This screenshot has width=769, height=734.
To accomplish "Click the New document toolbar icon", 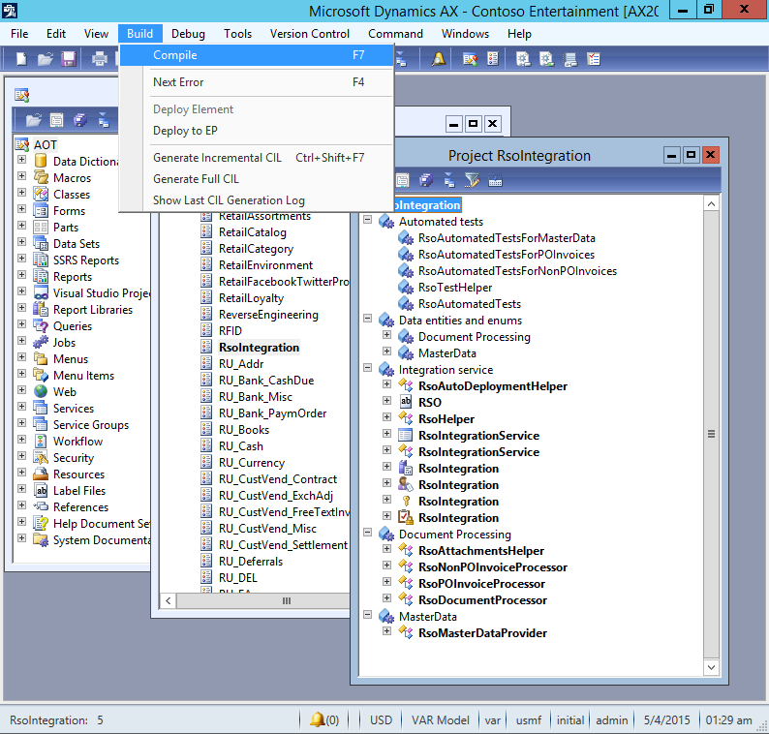I will tap(21, 59).
